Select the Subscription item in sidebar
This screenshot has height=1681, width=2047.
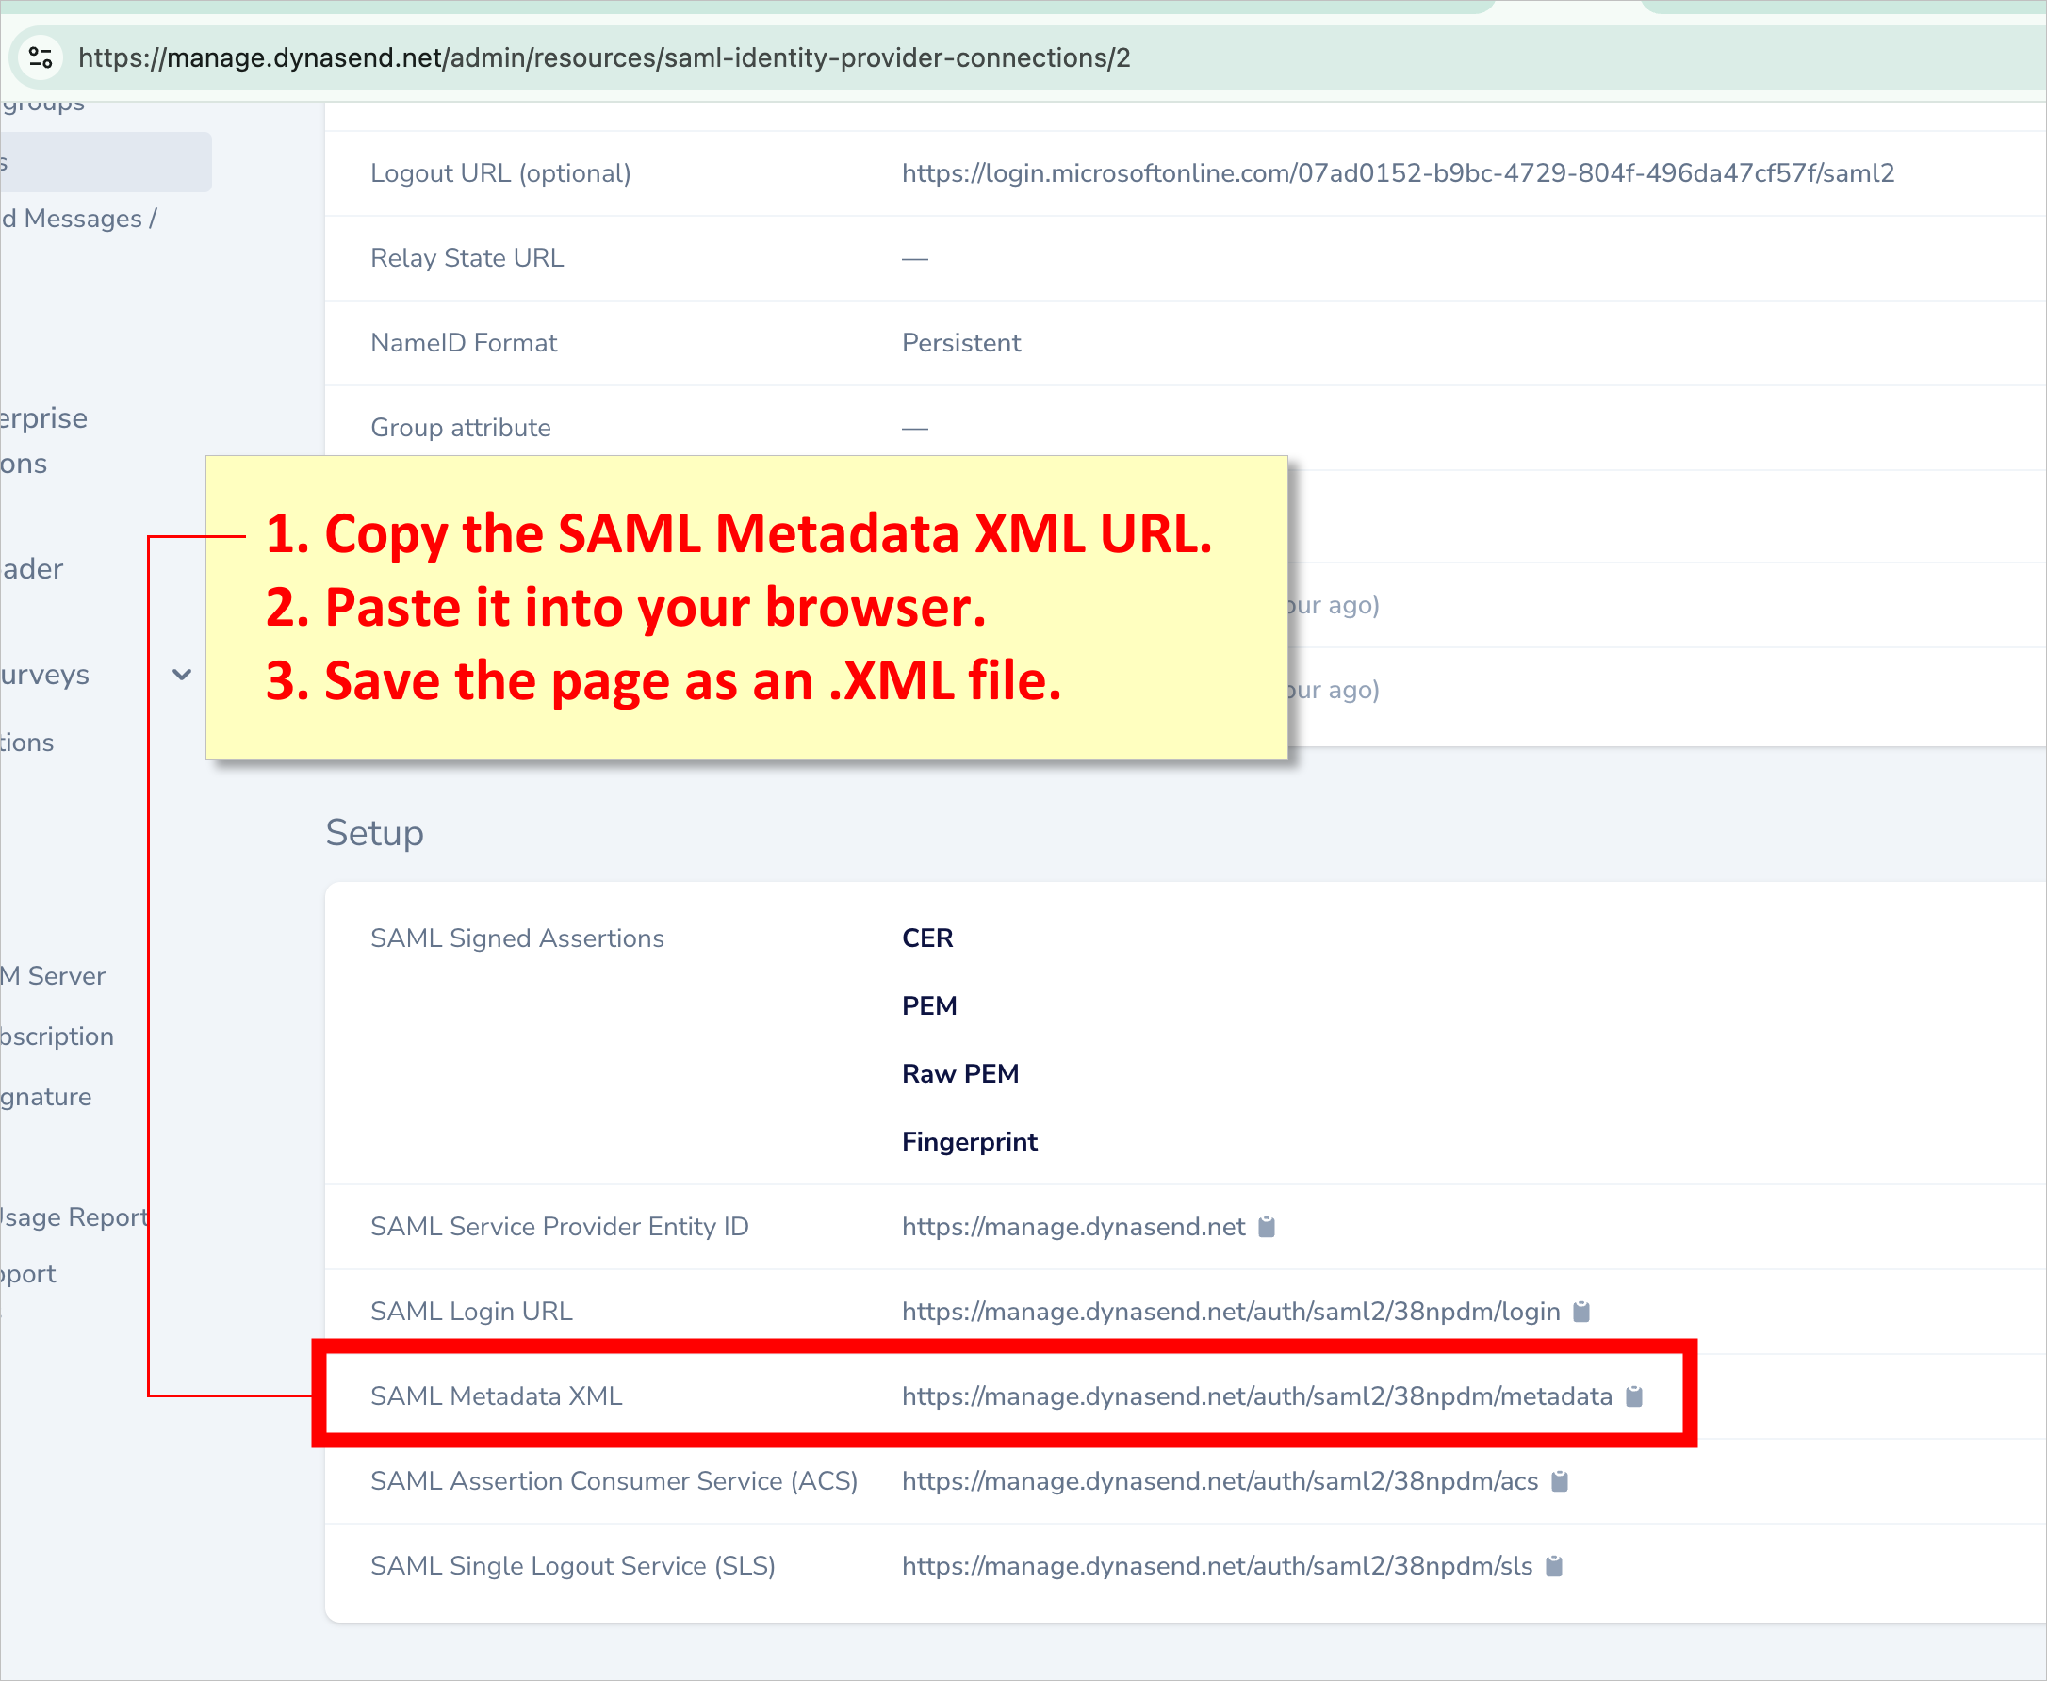[x=56, y=1036]
